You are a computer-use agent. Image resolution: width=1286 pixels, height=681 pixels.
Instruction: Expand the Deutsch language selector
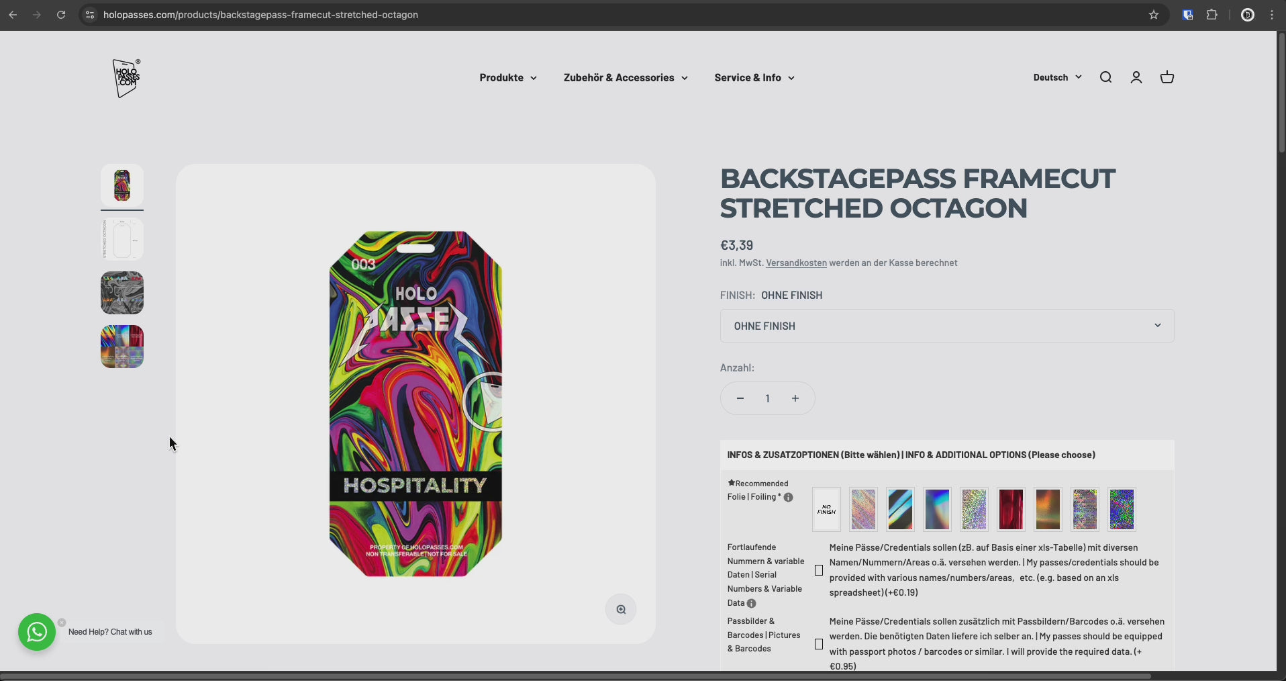click(x=1057, y=77)
